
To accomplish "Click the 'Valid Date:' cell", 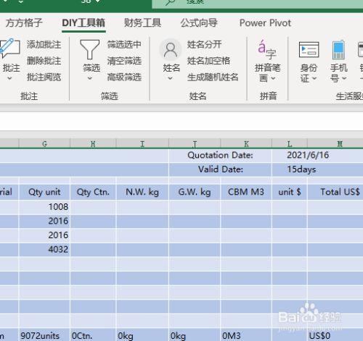I will [x=220, y=169].
